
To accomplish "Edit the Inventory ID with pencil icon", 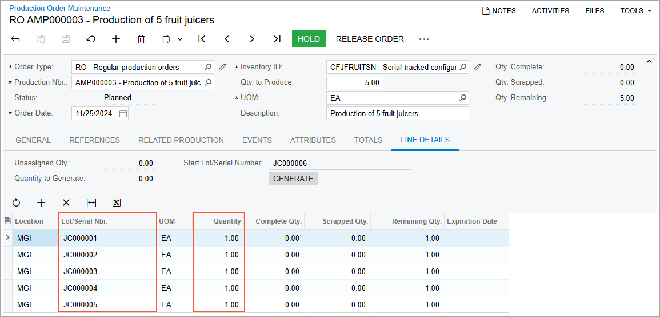I will pos(478,67).
